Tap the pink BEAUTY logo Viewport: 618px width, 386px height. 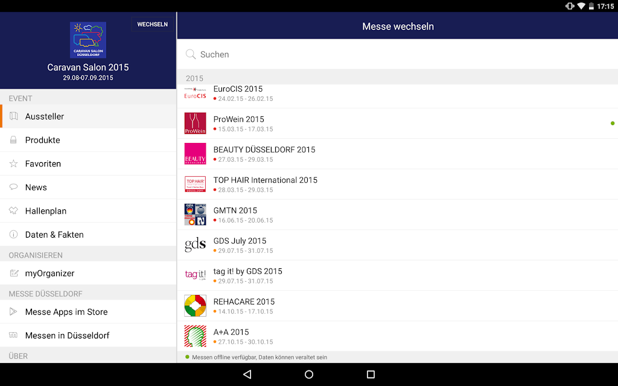click(x=195, y=154)
